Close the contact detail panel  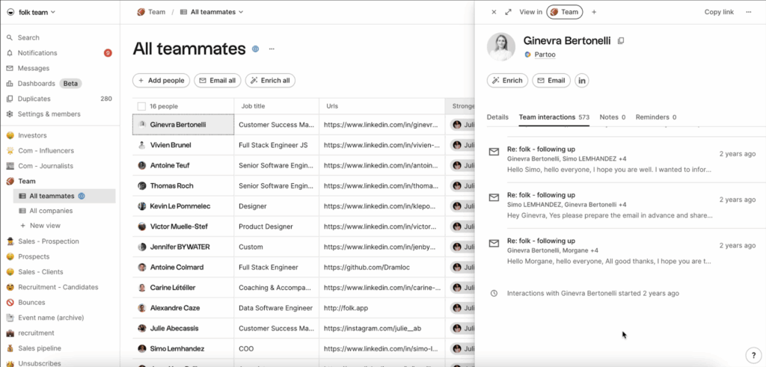494,12
